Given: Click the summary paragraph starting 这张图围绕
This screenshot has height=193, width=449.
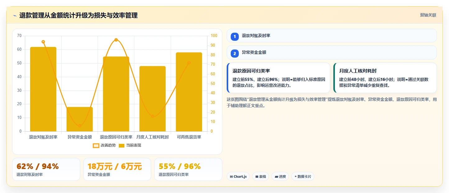Looking at the screenshot, I should tap(332, 102).
